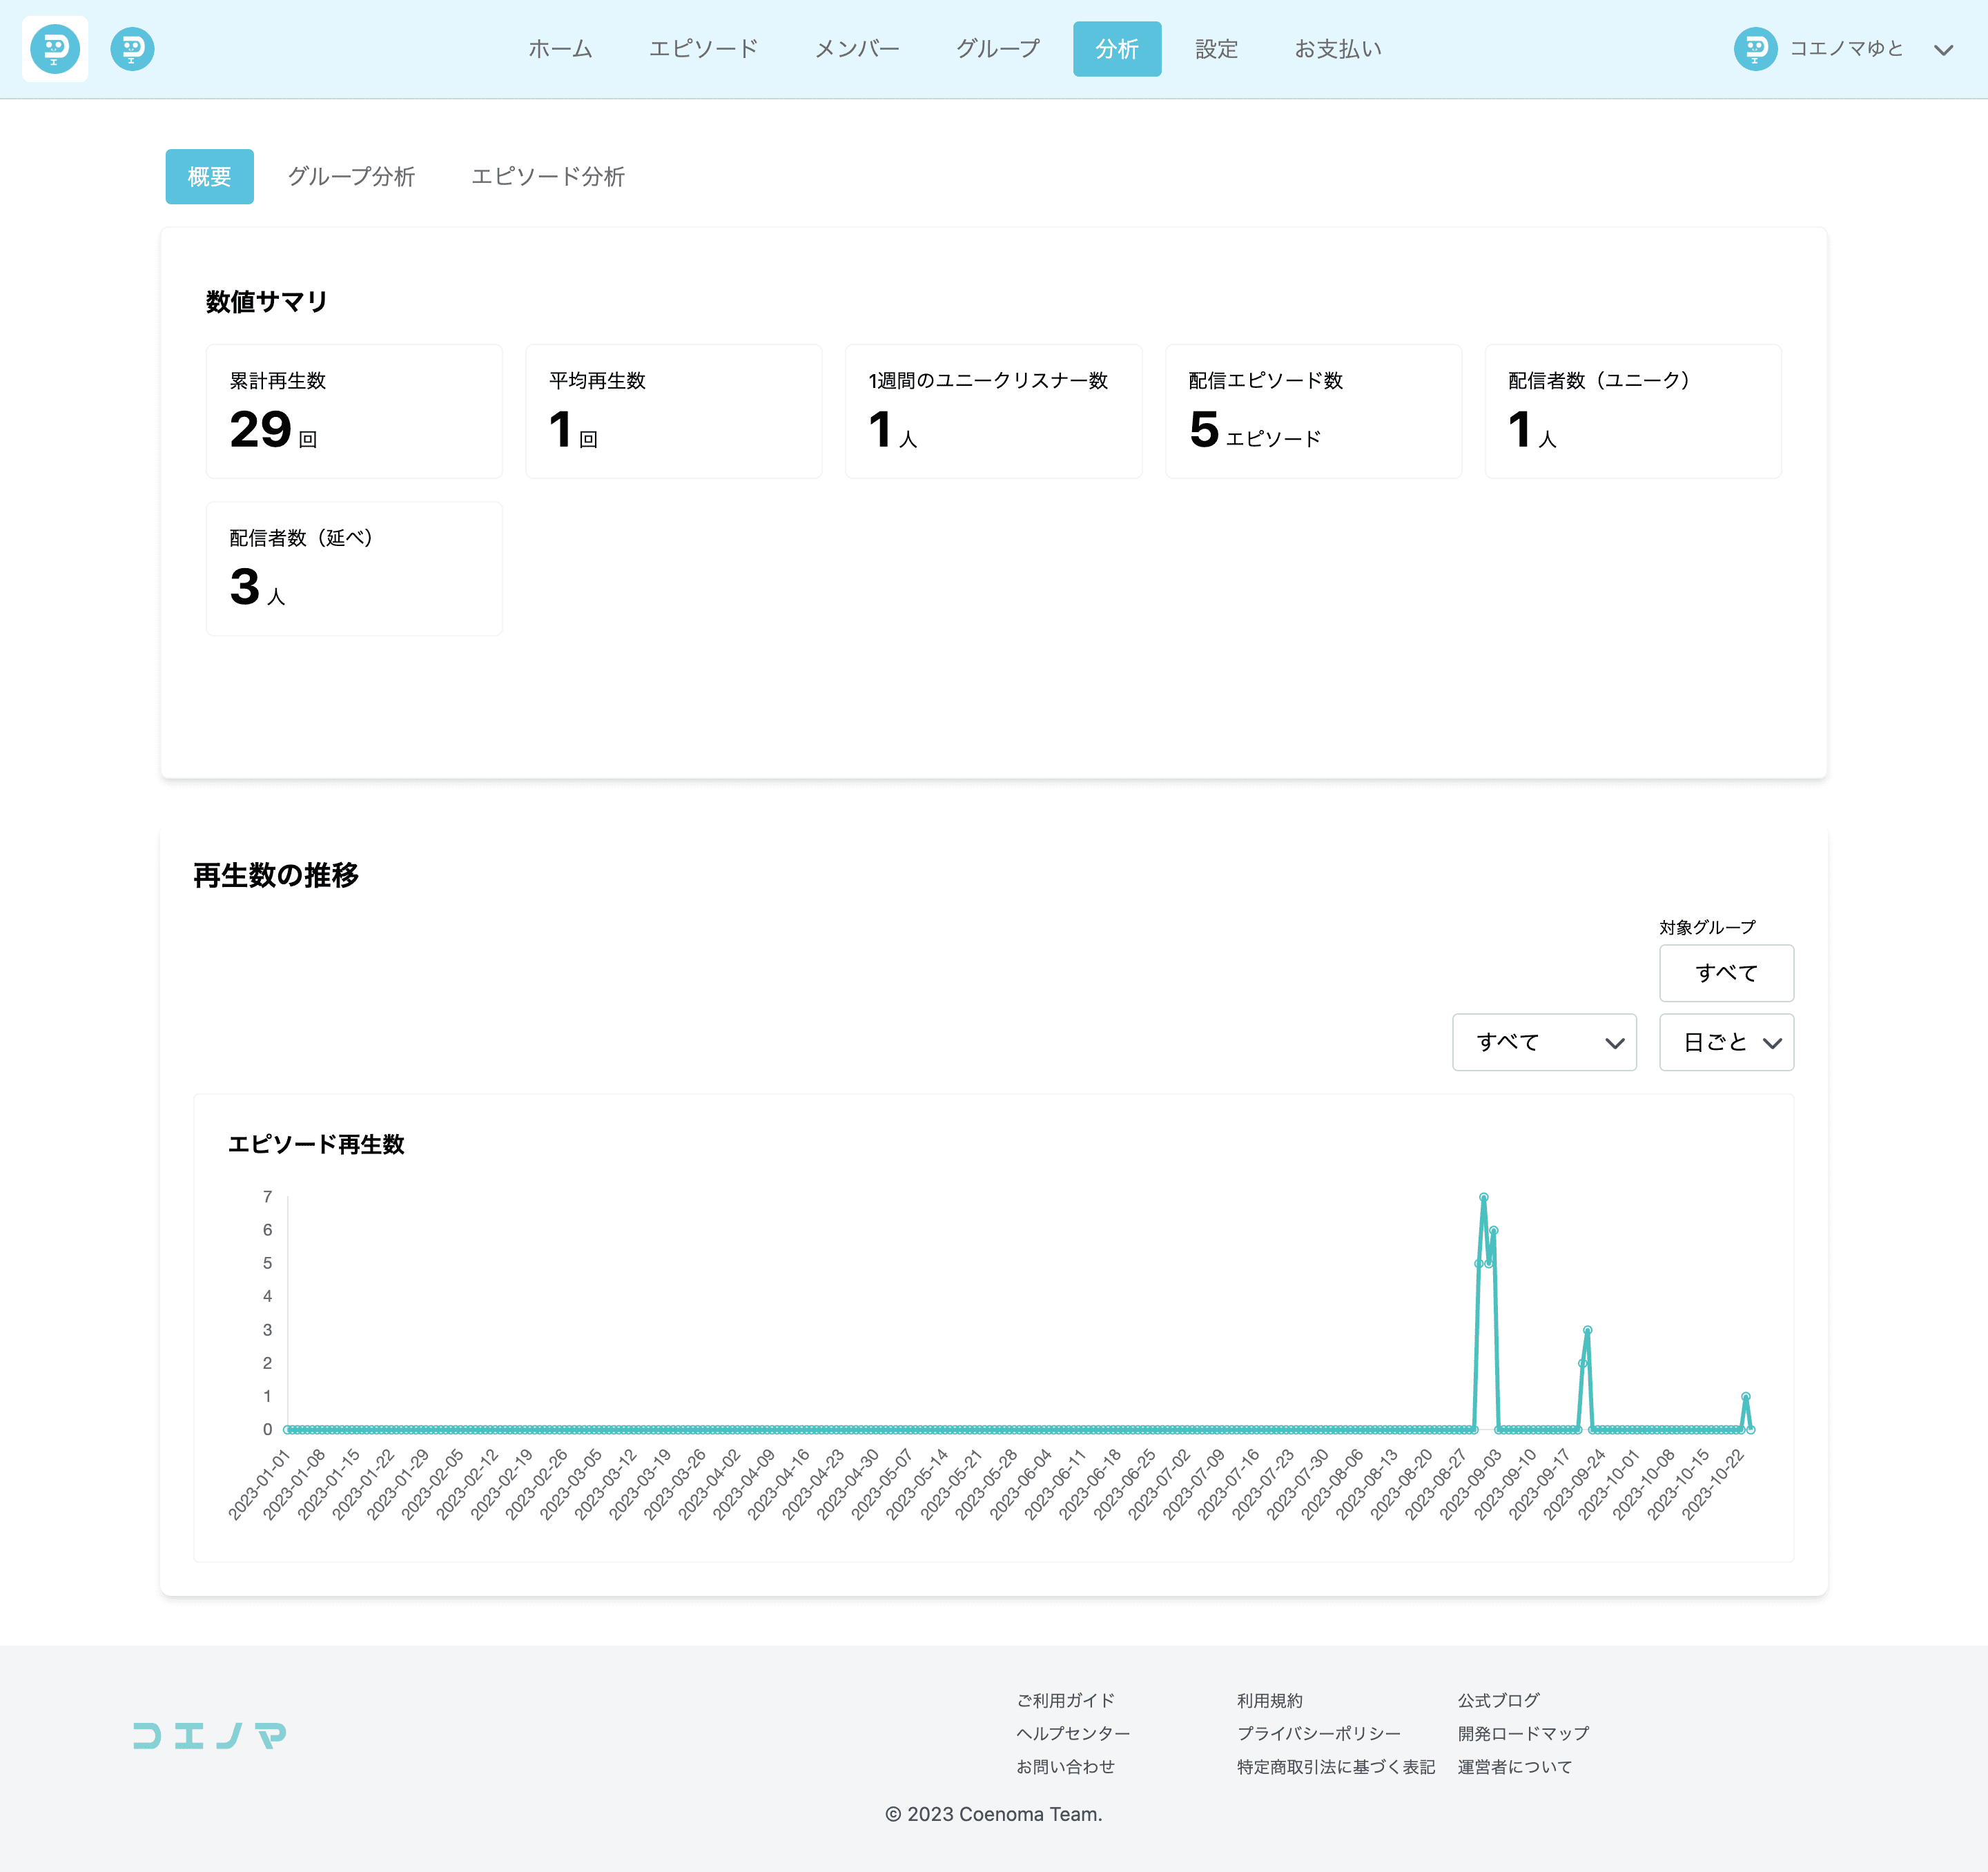Click the コエノマ footer logo

tap(210, 1735)
